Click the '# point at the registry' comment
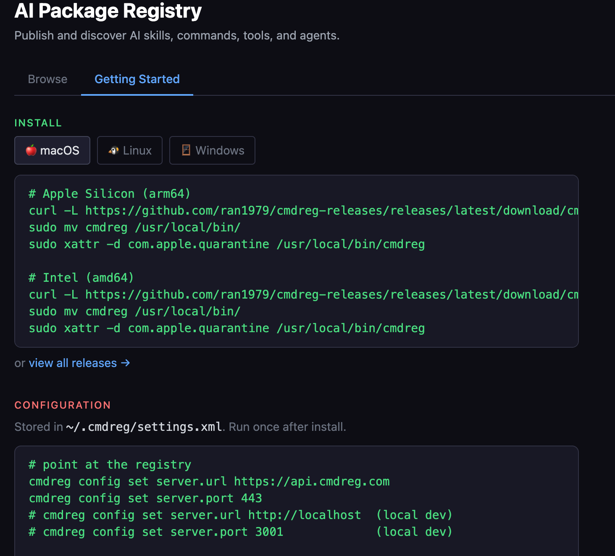Viewport: 615px width, 556px height. click(x=110, y=464)
